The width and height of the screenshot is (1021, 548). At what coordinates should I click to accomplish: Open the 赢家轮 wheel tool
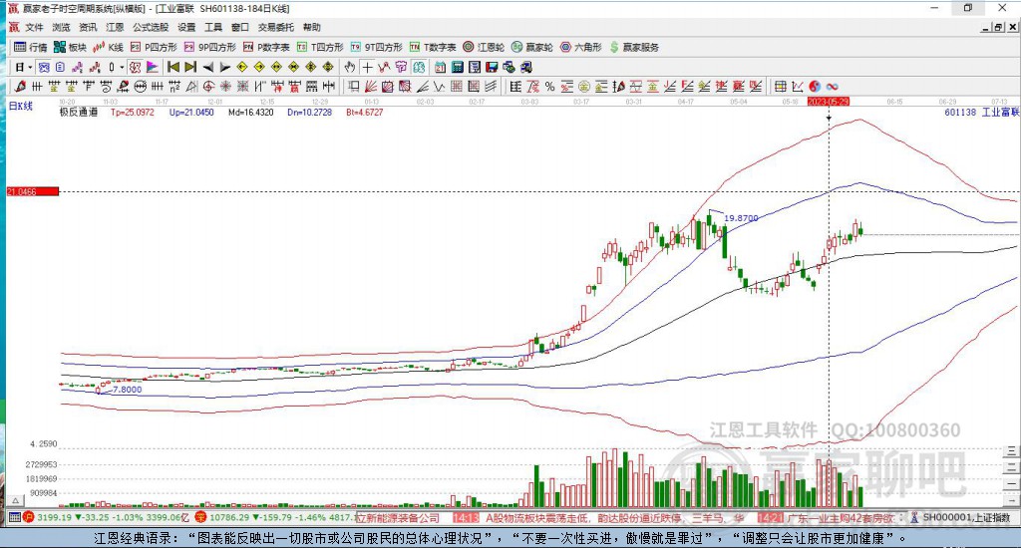[x=532, y=47]
